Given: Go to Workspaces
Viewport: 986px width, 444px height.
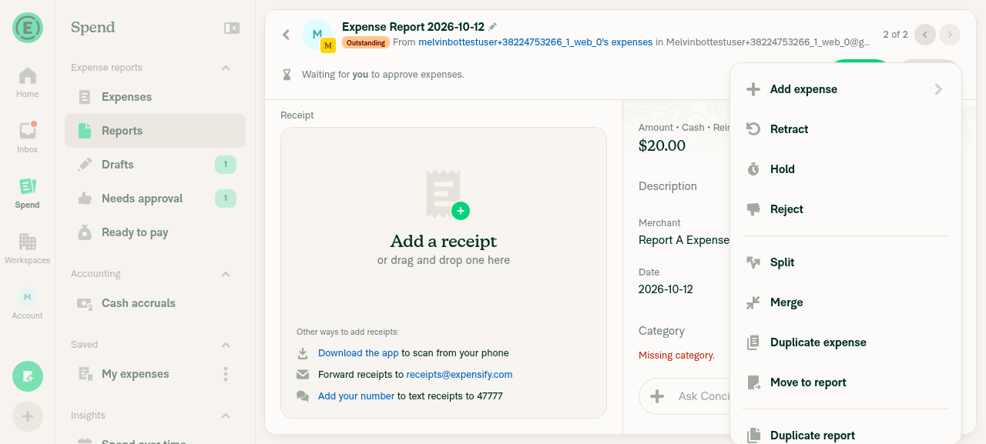Looking at the screenshot, I should pos(27,249).
